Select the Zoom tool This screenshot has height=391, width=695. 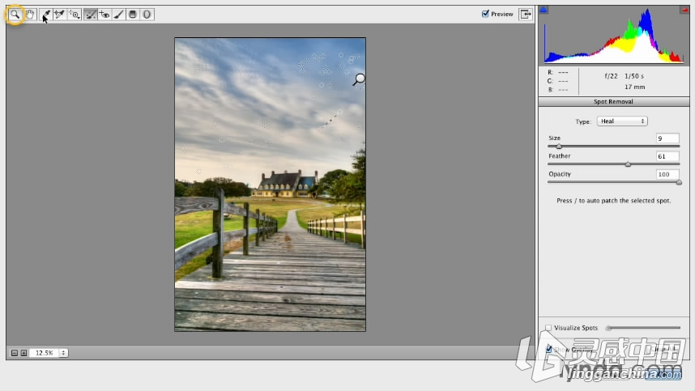pyautogui.click(x=15, y=15)
